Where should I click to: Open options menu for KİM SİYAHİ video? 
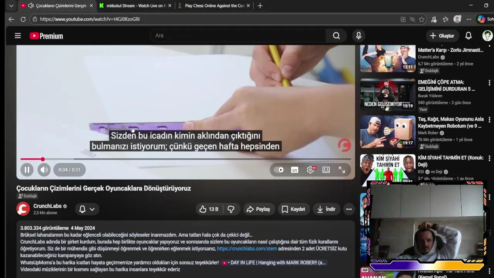click(489, 158)
